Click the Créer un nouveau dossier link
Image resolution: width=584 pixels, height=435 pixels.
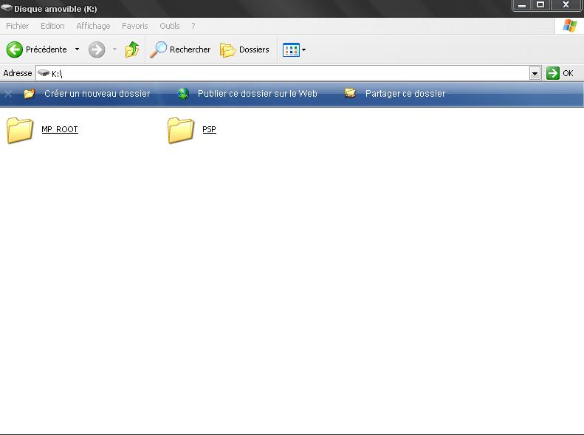[97, 94]
